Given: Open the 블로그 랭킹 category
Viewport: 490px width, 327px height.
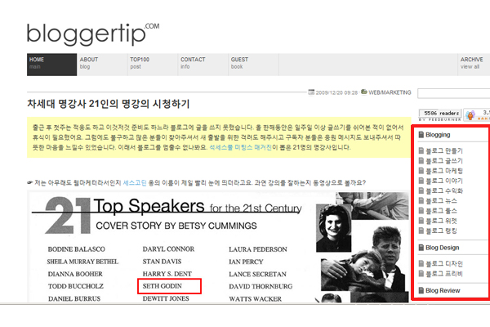Looking at the screenshot, I should (441, 231).
